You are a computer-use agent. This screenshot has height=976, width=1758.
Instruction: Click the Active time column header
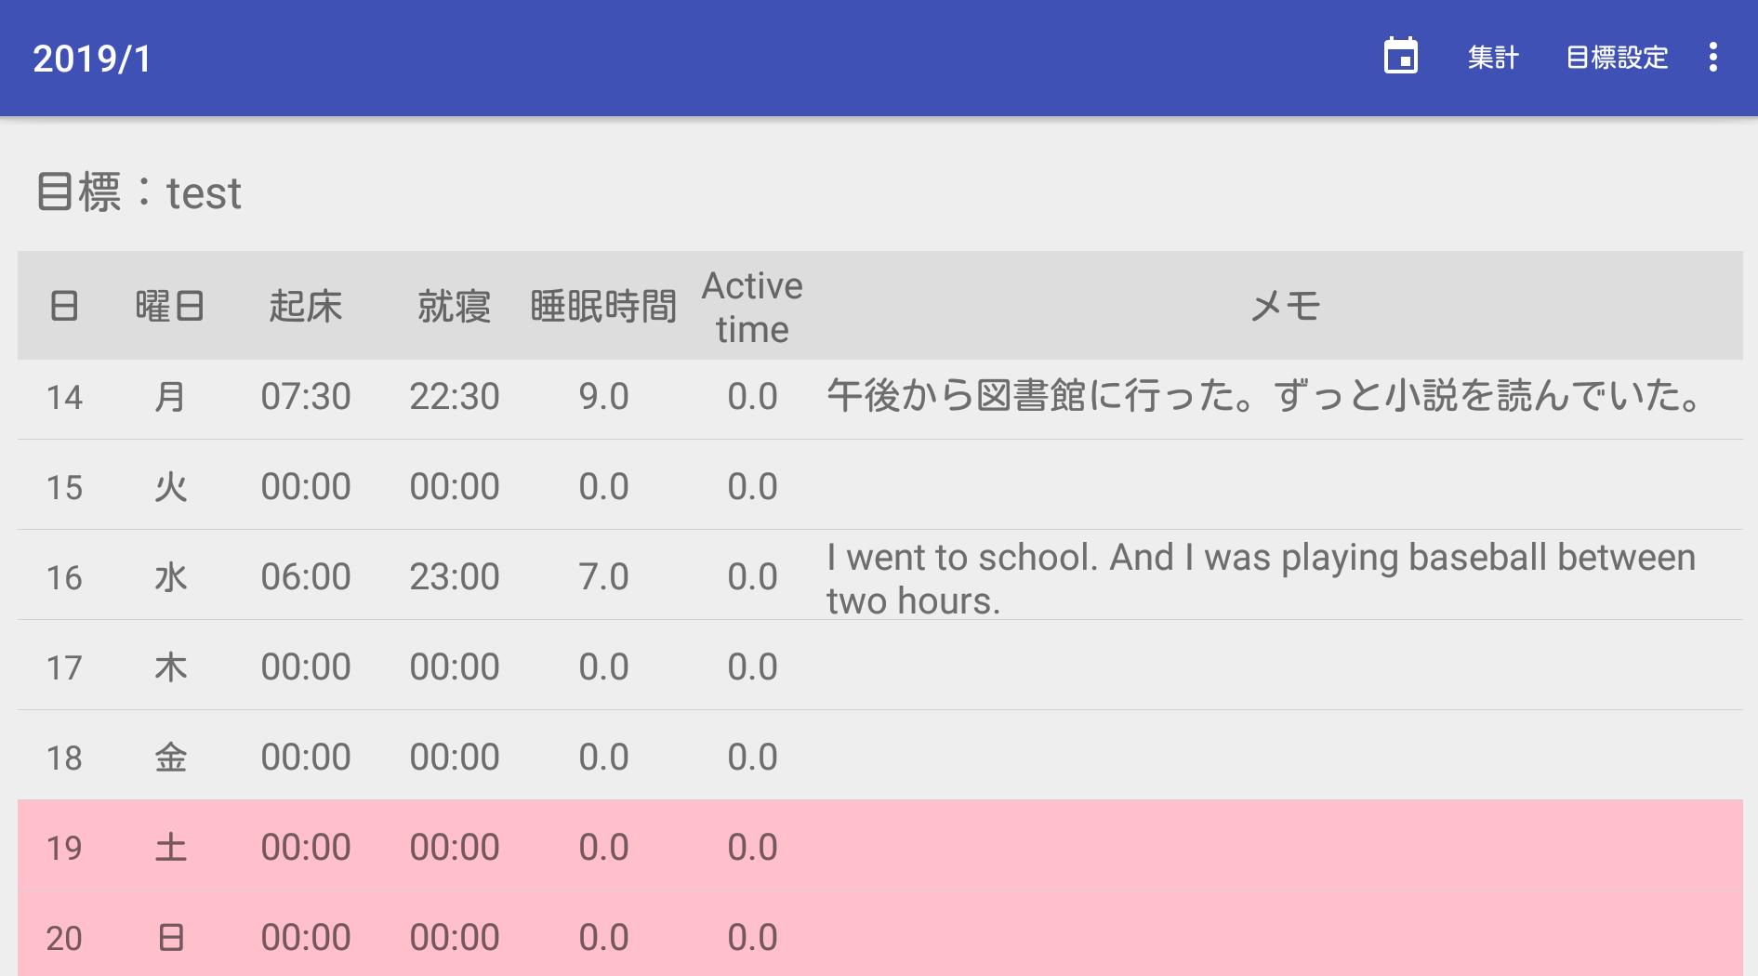click(752, 307)
